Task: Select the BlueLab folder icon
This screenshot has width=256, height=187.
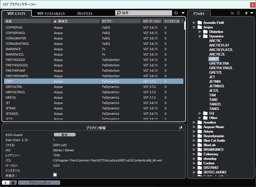Action: 200,145
